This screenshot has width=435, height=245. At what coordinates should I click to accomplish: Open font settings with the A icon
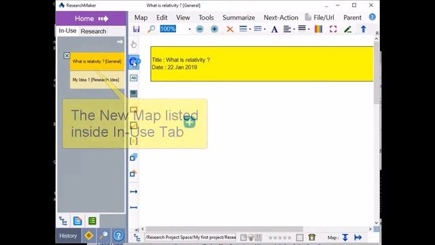[x=275, y=29]
